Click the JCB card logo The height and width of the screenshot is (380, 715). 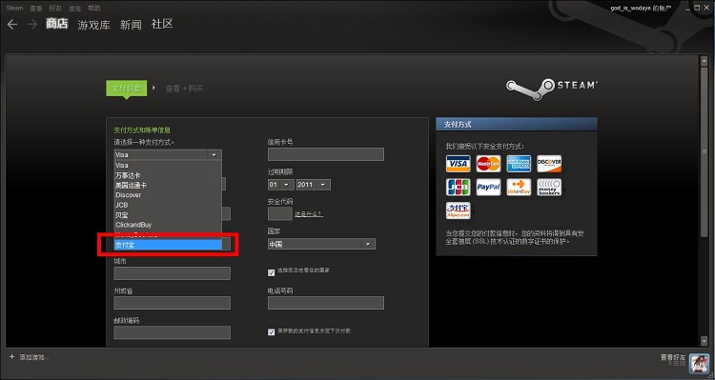coord(458,188)
